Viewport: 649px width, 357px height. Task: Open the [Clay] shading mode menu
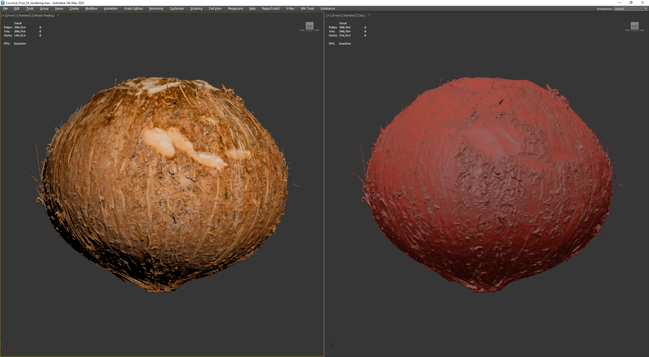click(x=361, y=15)
